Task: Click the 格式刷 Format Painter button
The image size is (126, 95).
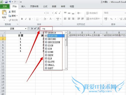Action: tap(13, 20)
